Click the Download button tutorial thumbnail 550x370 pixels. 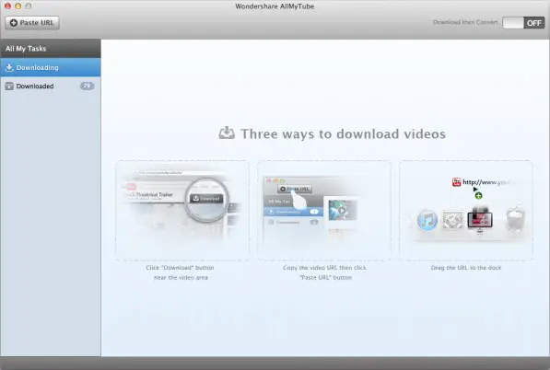182,210
